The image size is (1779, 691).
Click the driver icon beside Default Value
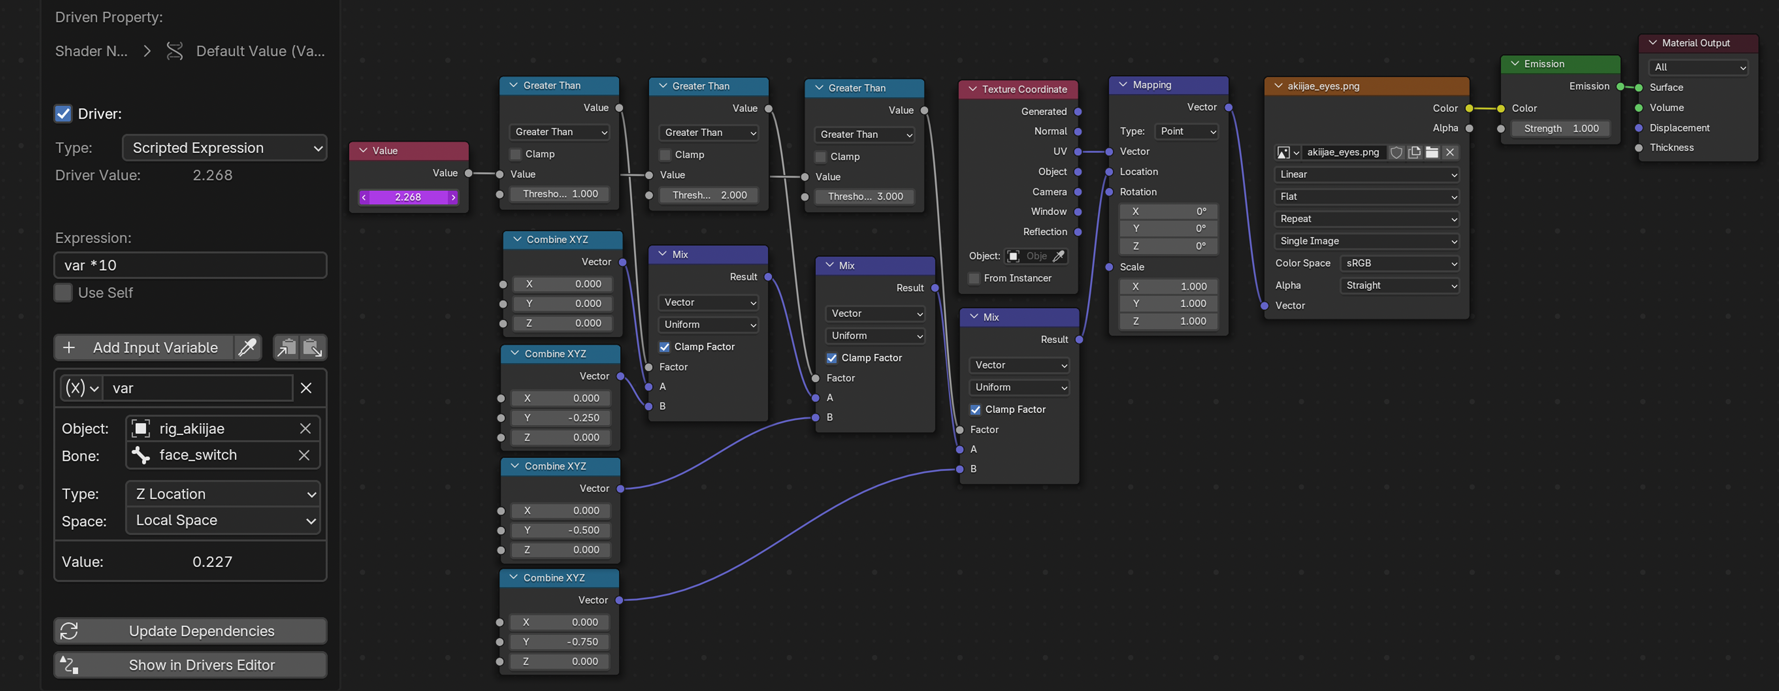pos(175,51)
